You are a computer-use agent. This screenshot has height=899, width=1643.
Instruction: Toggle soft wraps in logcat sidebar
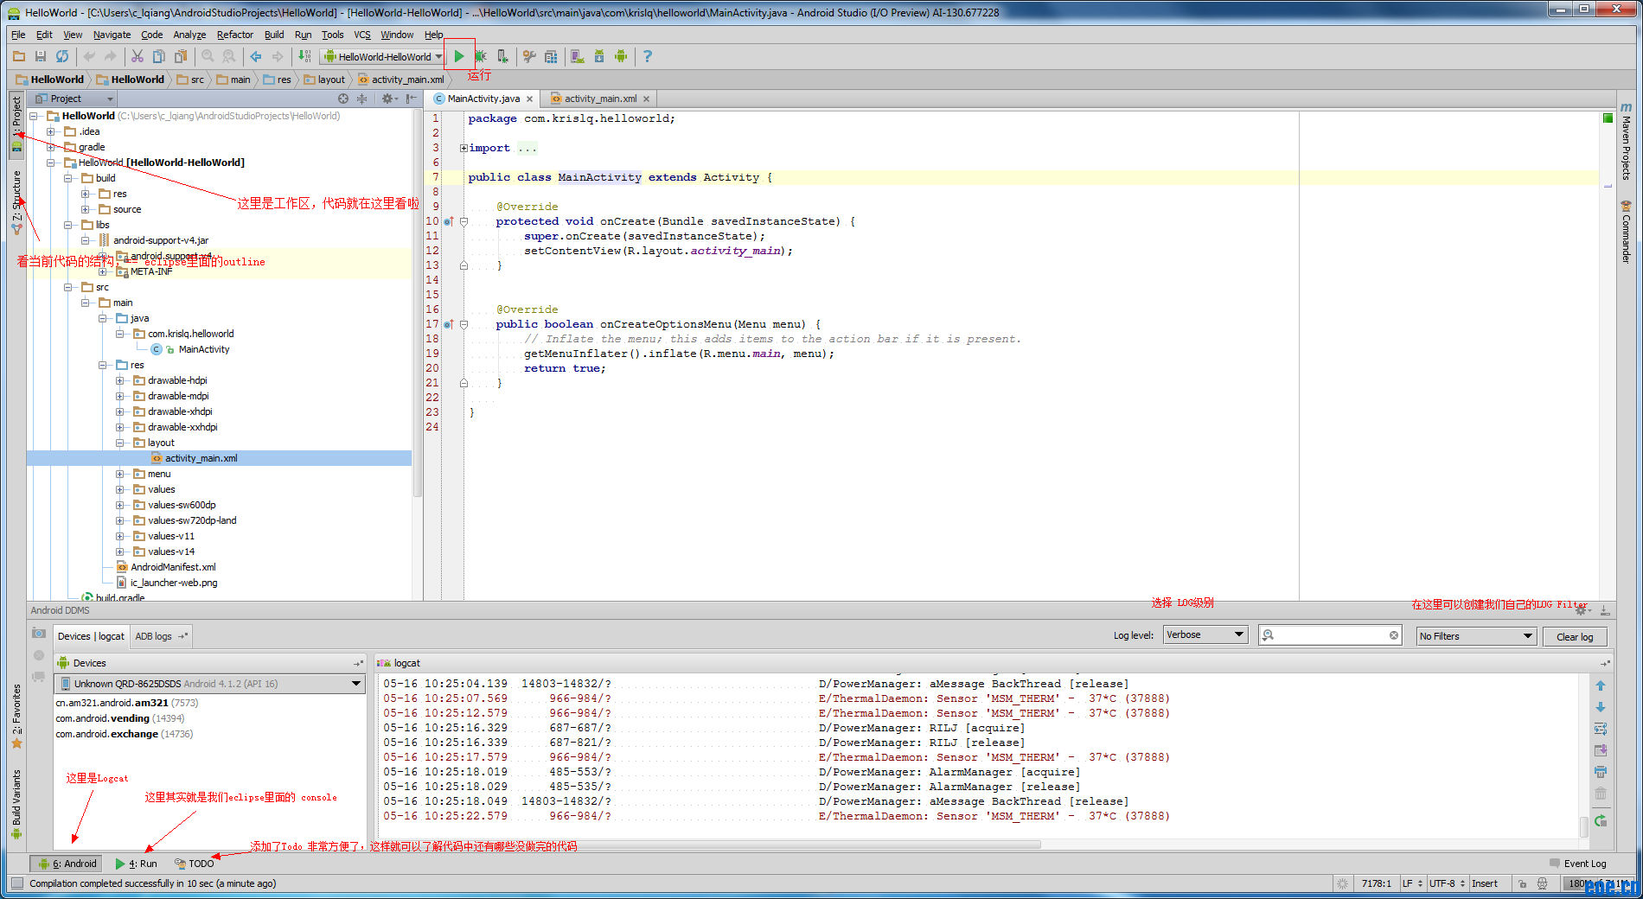[1601, 729]
